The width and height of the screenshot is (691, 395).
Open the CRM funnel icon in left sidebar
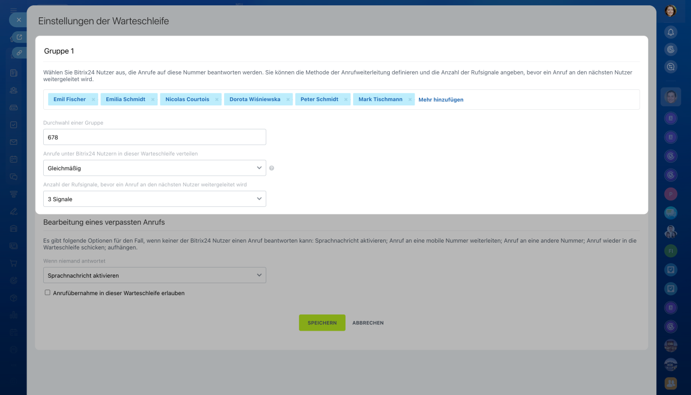coord(13,194)
